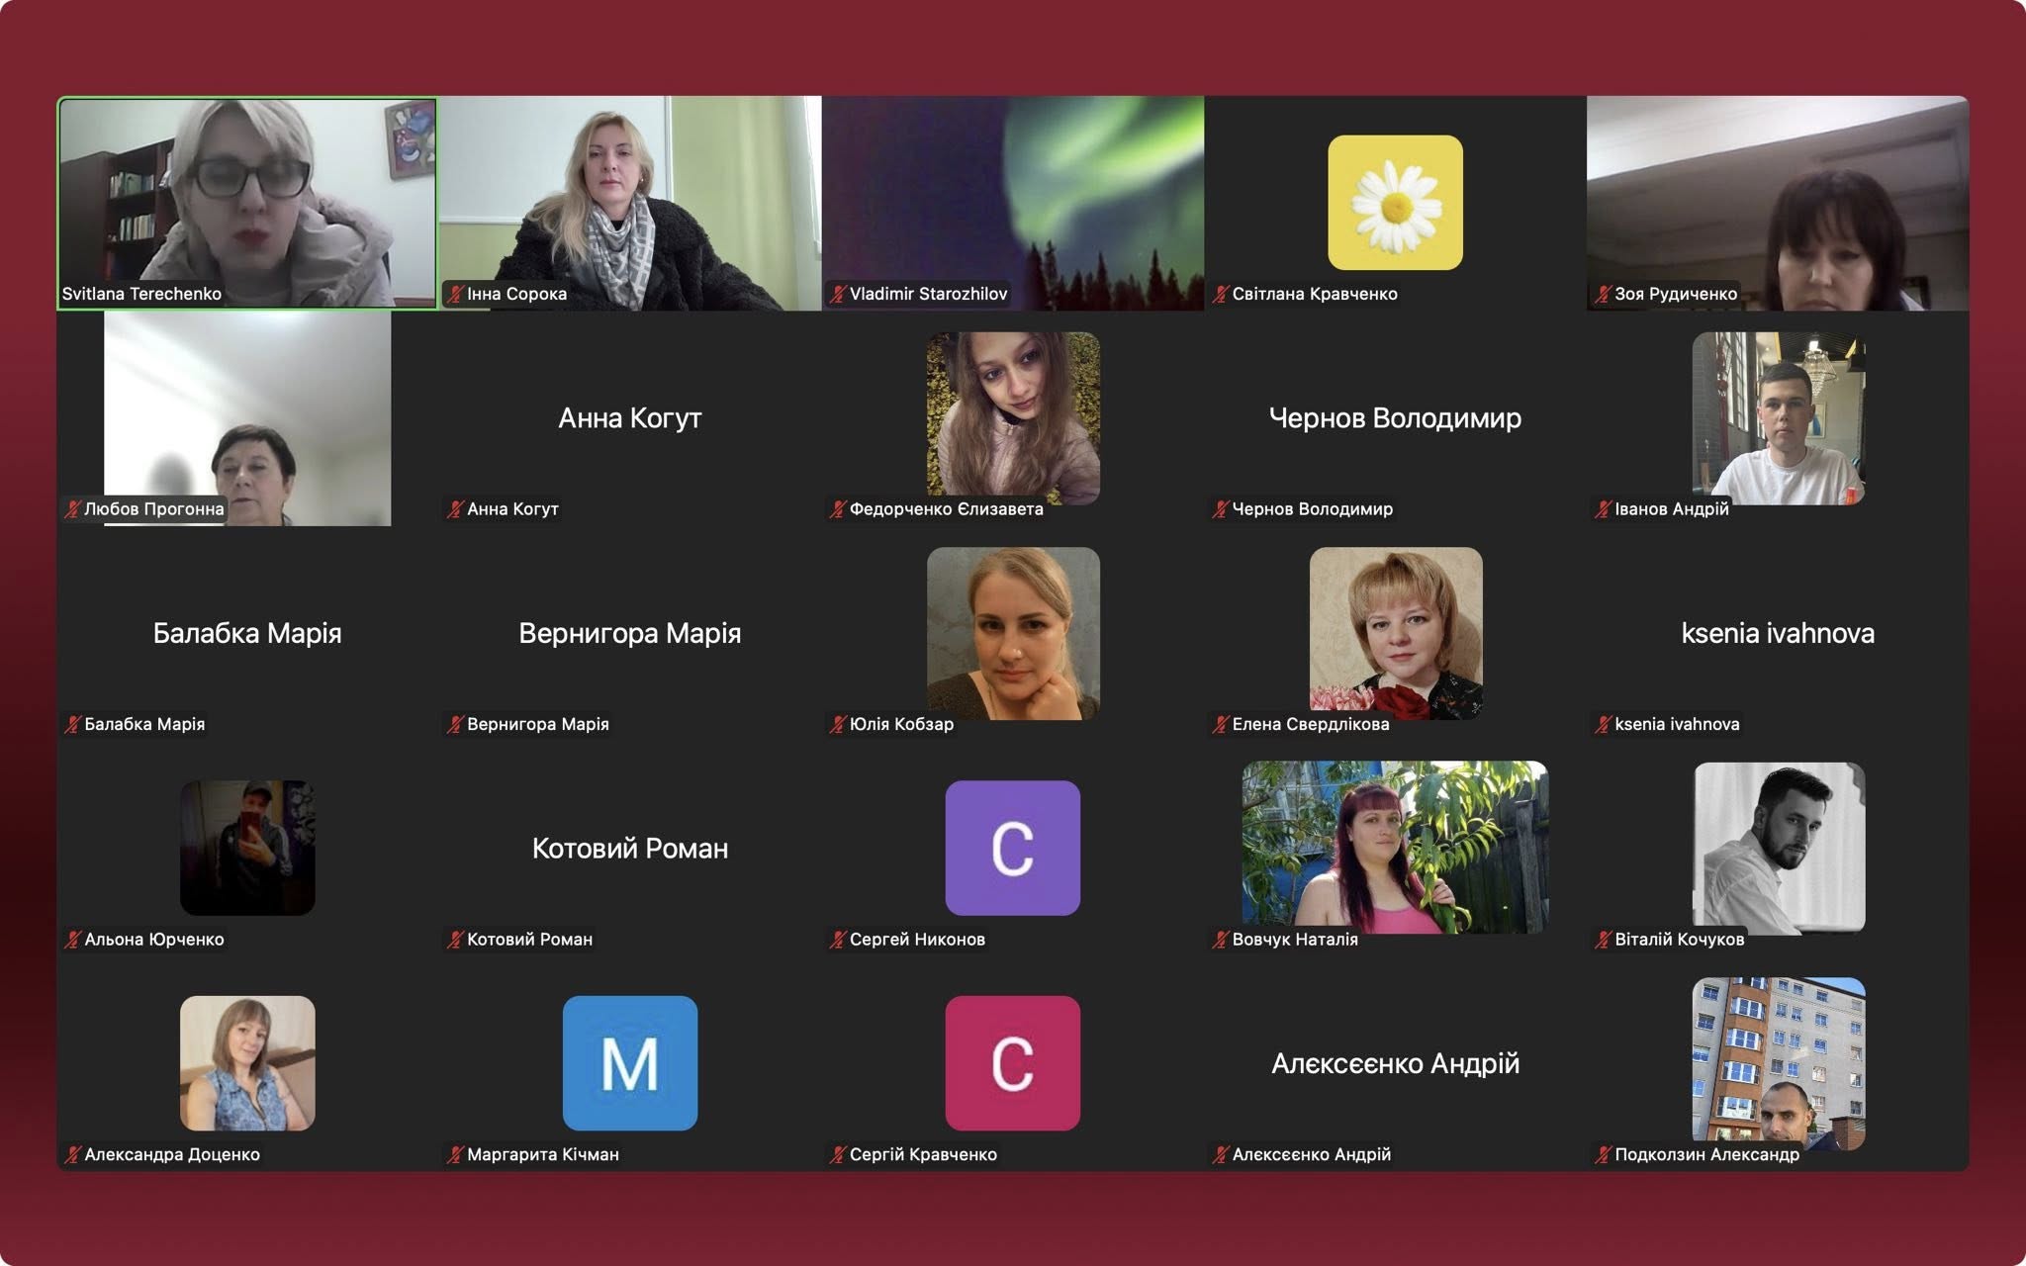2026x1266 pixels.
Task: Click muted mic icon next to Юлія Кобзар
Action: [x=838, y=724]
